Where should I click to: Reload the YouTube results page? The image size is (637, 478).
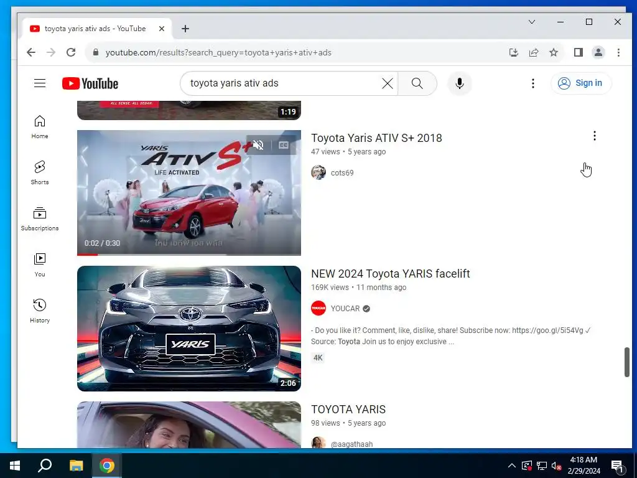pyautogui.click(x=71, y=52)
